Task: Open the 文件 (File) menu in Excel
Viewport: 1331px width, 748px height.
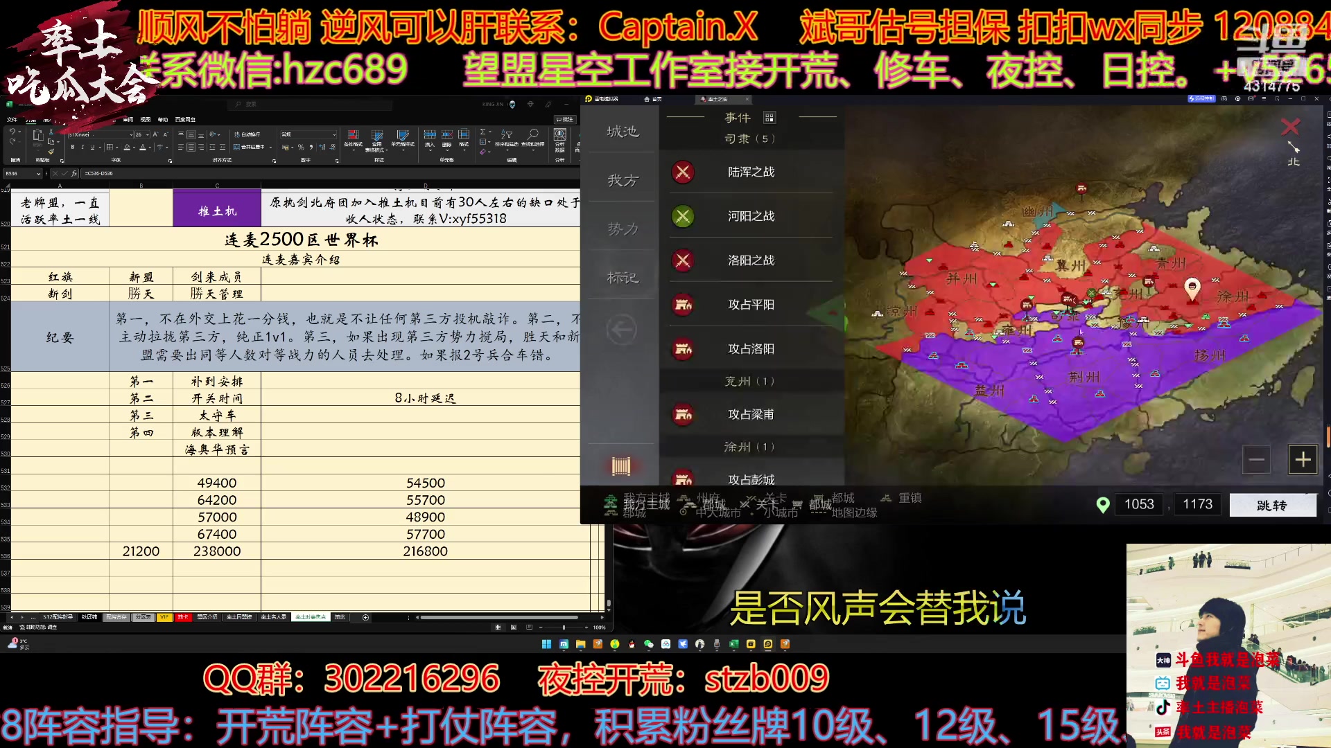Action: (x=12, y=119)
